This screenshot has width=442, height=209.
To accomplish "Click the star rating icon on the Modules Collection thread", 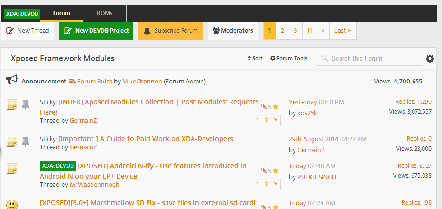I will coord(276,107).
